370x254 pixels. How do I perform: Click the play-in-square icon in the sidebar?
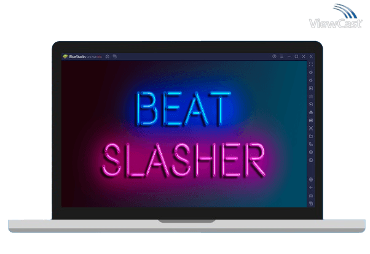311,88
